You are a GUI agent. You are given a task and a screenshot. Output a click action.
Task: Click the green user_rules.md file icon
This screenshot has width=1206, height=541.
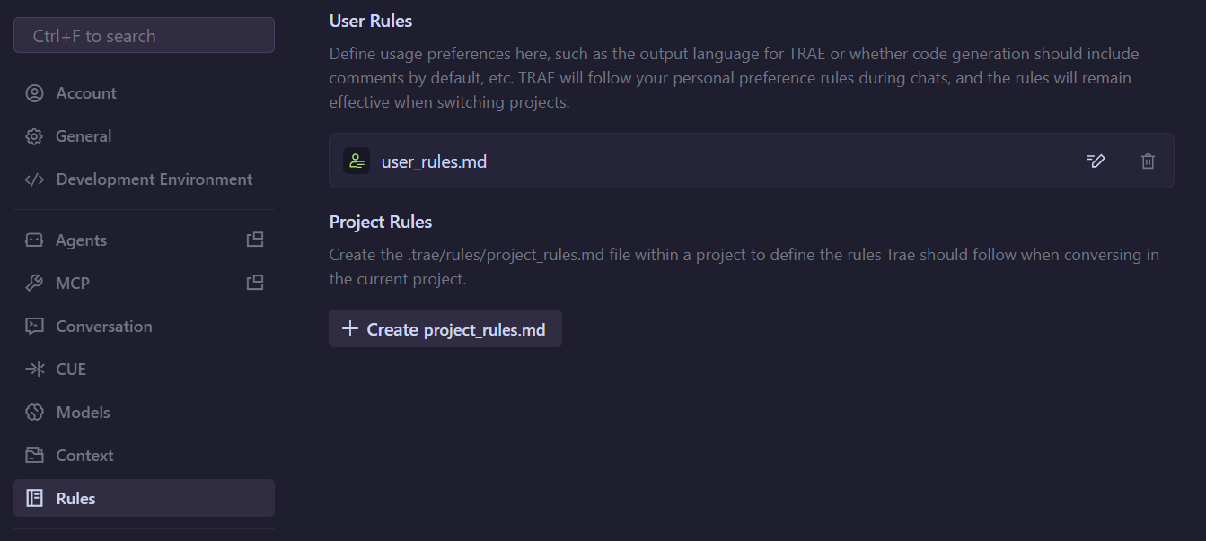pos(357,161)
